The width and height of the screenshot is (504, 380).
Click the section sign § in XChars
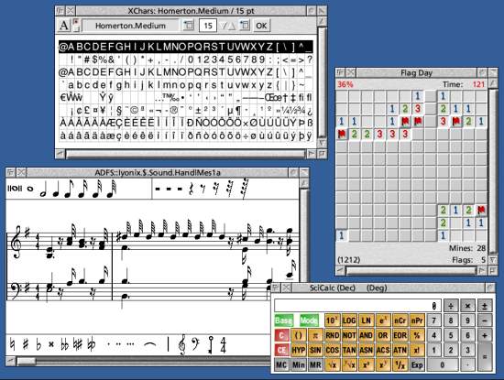[x=118, y=110]
